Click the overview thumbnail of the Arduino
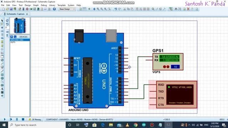 (20, 26)
